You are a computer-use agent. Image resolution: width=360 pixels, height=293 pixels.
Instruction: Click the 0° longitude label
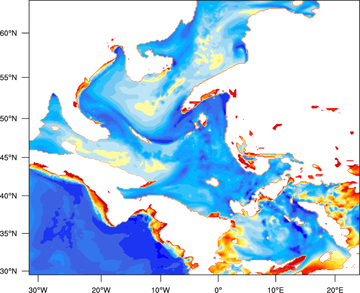[x=218, y=290]
